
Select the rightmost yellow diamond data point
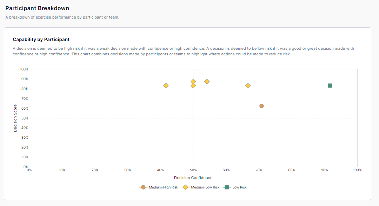pos(248,85)
